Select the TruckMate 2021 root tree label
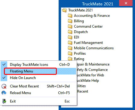The image size is (135, 110). [81, 10]
